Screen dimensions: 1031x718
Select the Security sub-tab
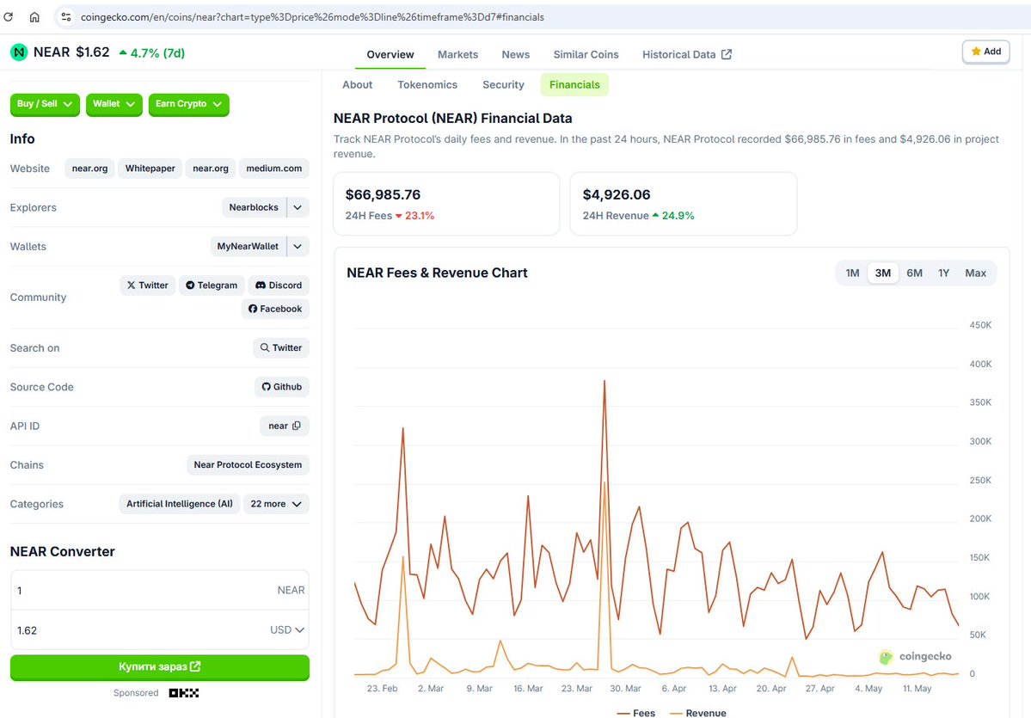[x=503, y=85]
